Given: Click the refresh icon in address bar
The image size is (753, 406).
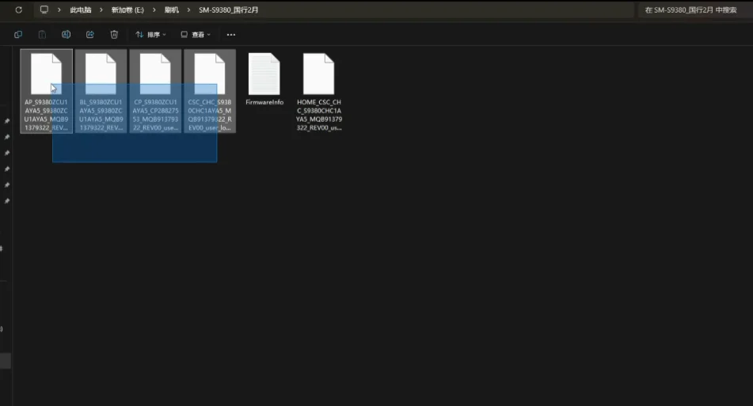Looking at the screenshot, I should coord(19,9).
